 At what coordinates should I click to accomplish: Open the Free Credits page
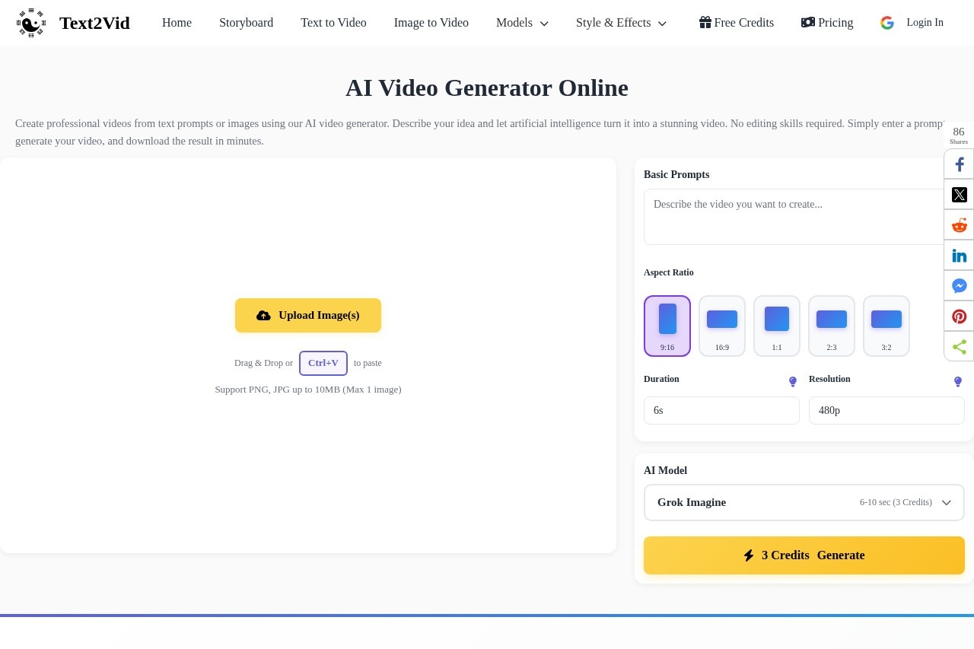(x=737, y=23)
